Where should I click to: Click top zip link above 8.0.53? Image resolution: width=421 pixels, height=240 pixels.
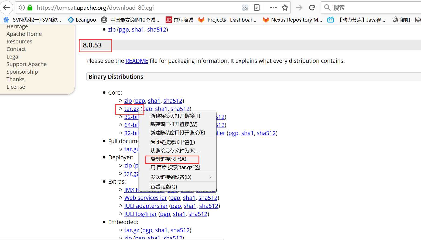tap(112, 30)
